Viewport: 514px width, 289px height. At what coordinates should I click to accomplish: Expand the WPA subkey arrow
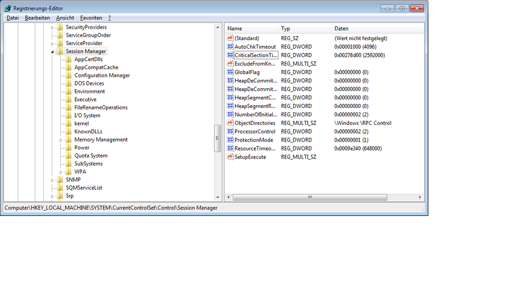pyautogui.click(x=61, y=172)
